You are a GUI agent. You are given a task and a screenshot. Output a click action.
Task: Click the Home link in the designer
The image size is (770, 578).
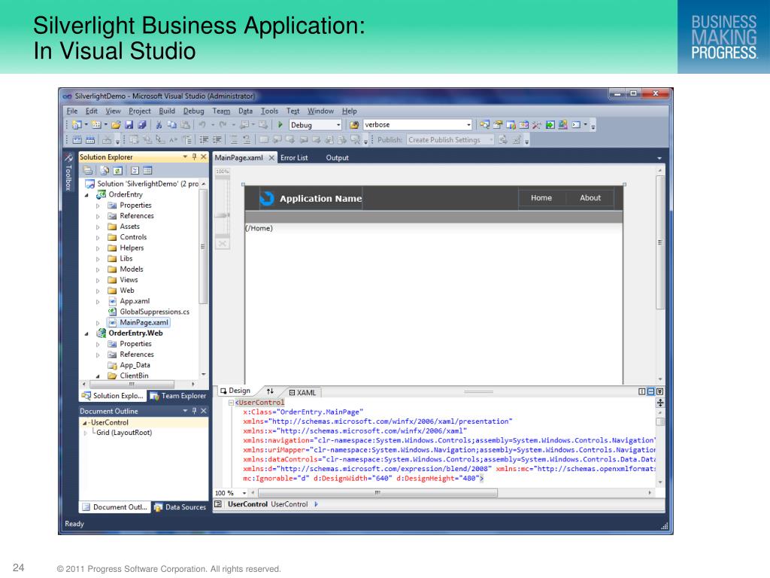coord(541,198)
